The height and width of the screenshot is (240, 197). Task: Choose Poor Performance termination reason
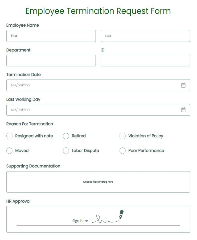[x=122, y=151]
